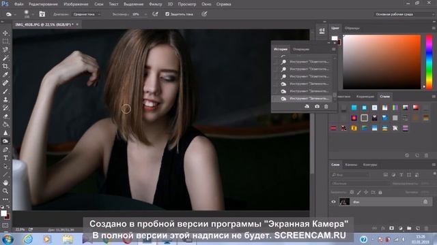Select the Healing Brush tool

coord(5,83)
